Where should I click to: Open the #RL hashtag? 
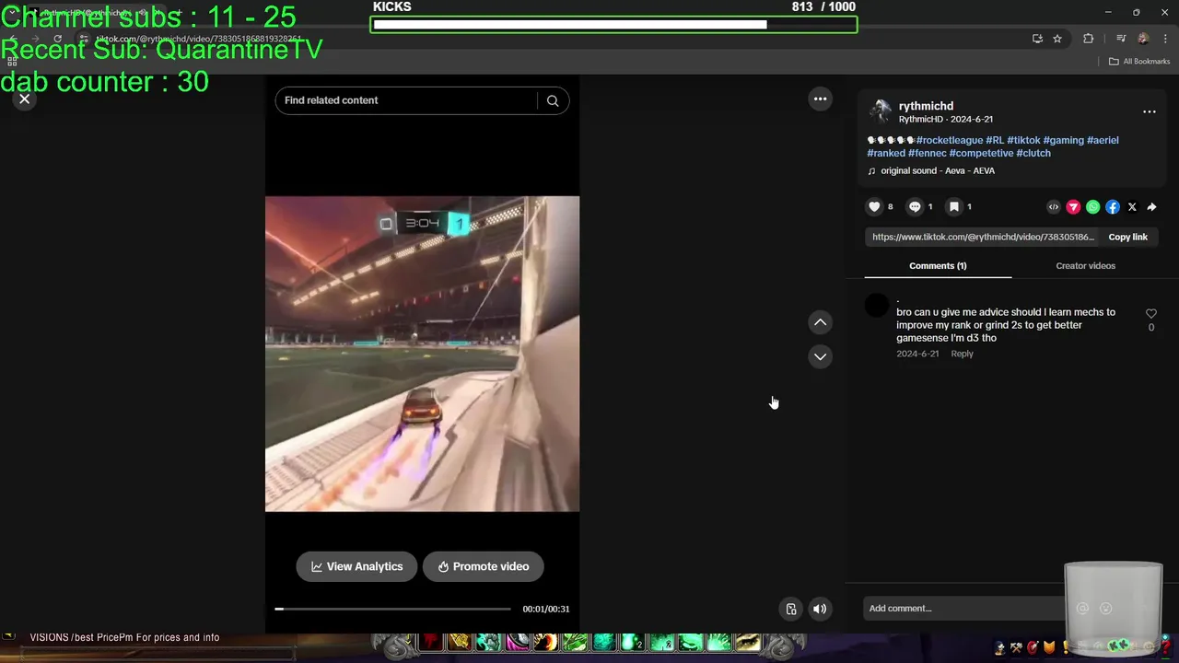995,140
